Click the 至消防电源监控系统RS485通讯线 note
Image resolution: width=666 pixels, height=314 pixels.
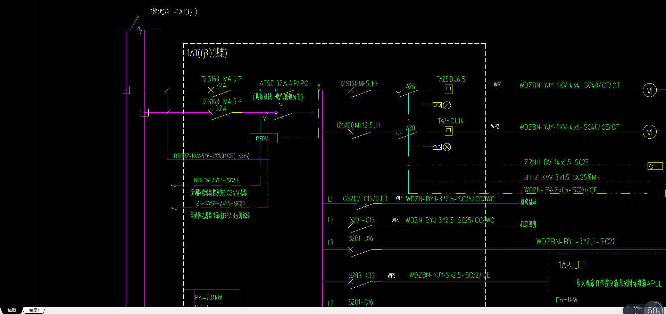(220, 216)
